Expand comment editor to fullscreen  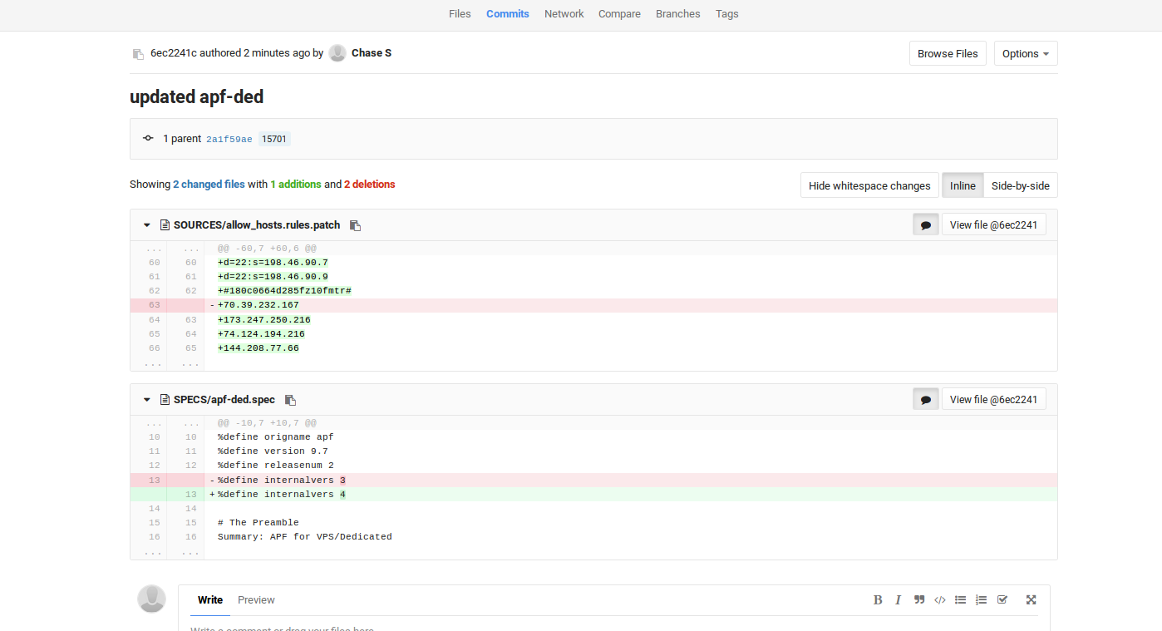pos(1032,600)
